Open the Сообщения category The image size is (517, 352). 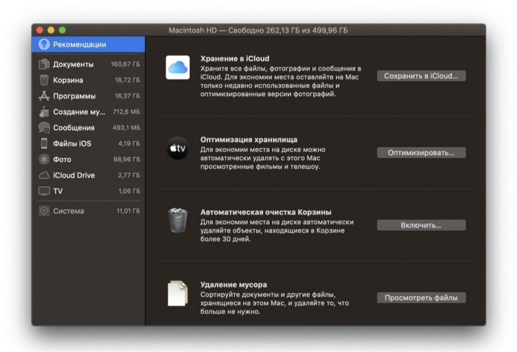[x=89, y=128]
